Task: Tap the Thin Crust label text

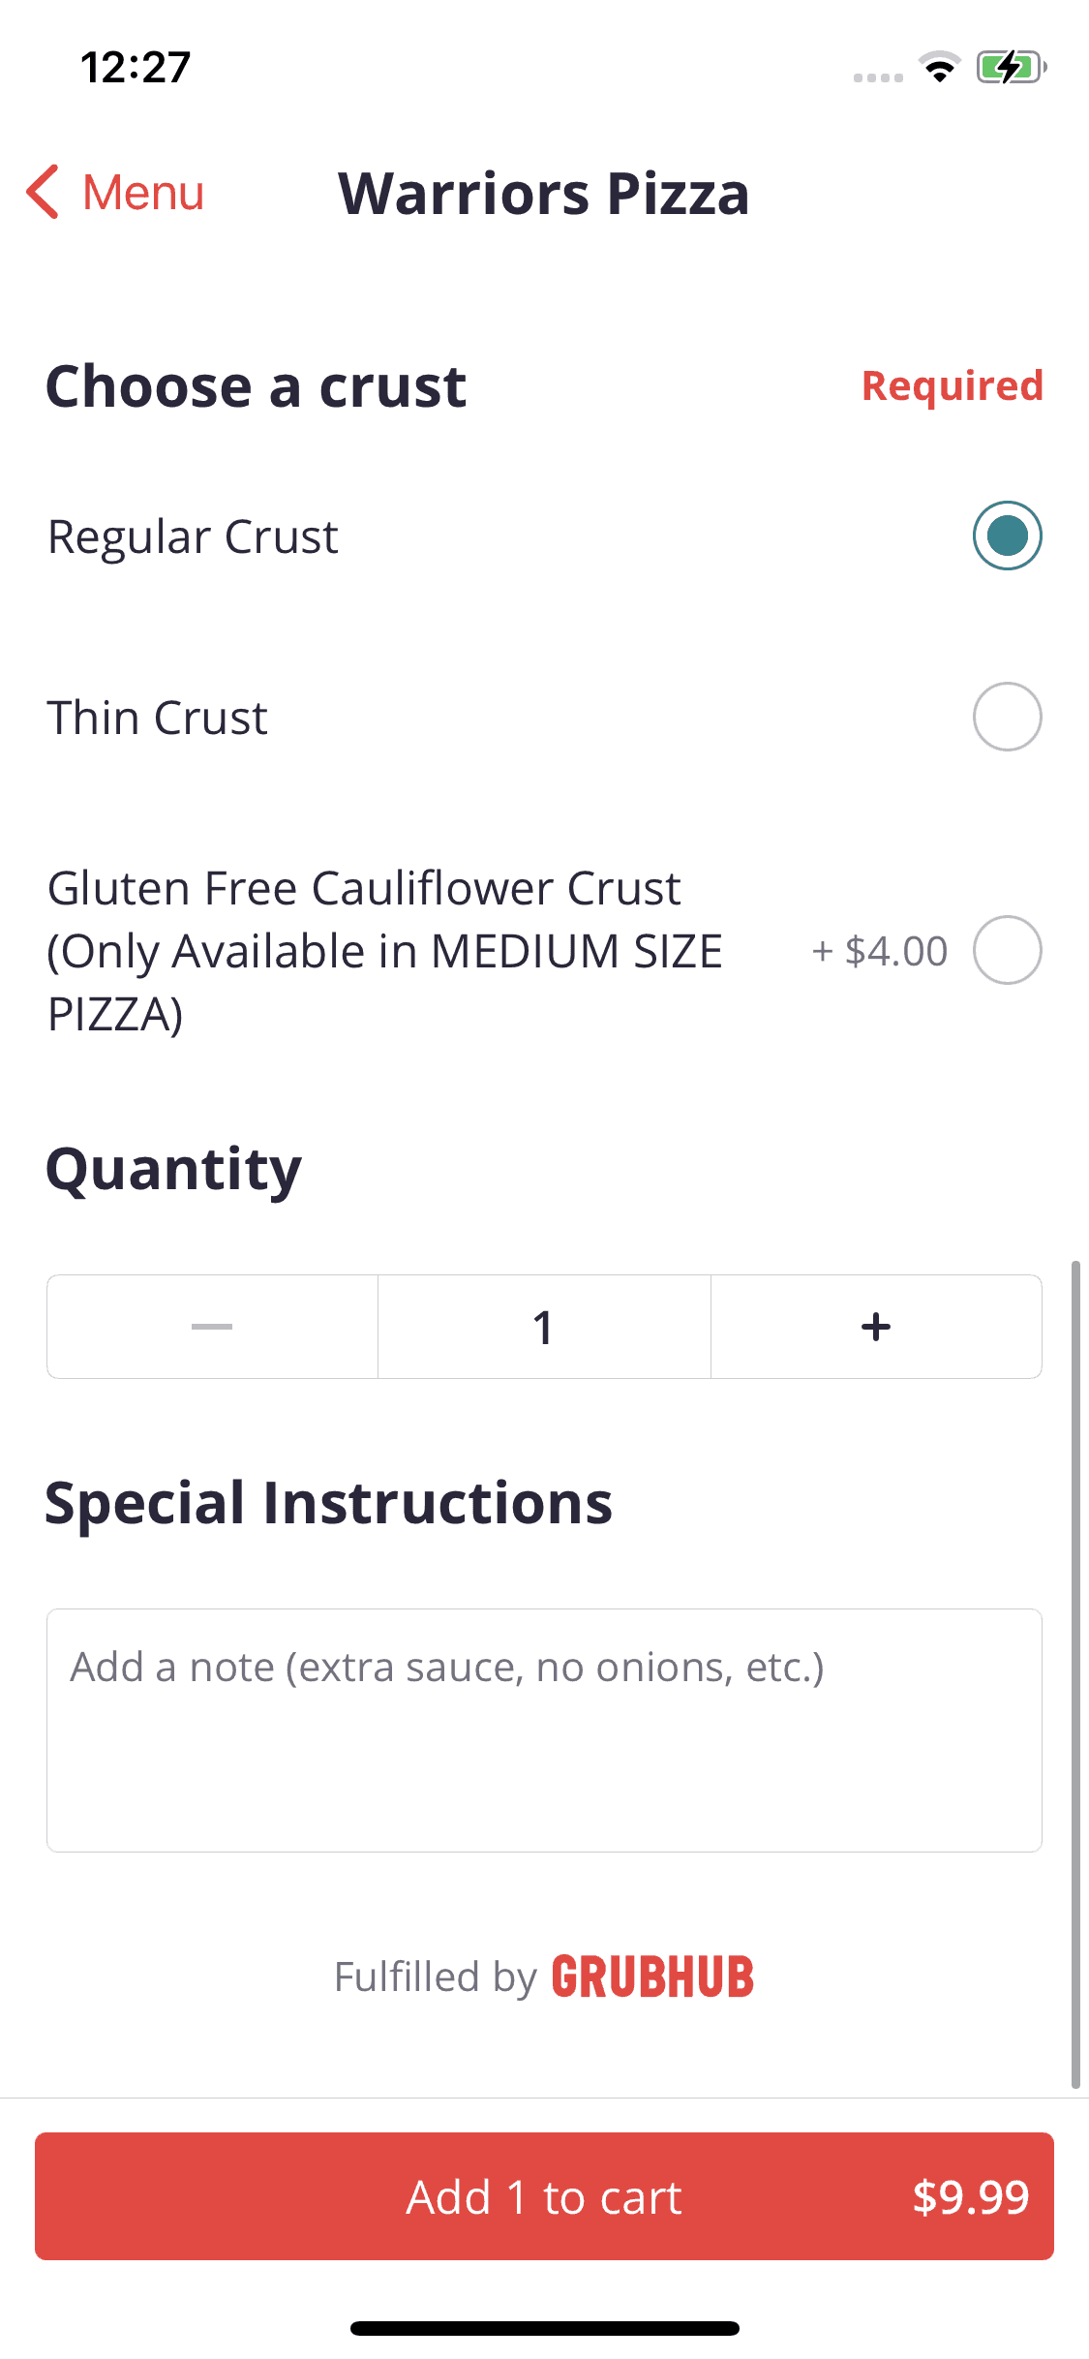Action: [158, 719]
